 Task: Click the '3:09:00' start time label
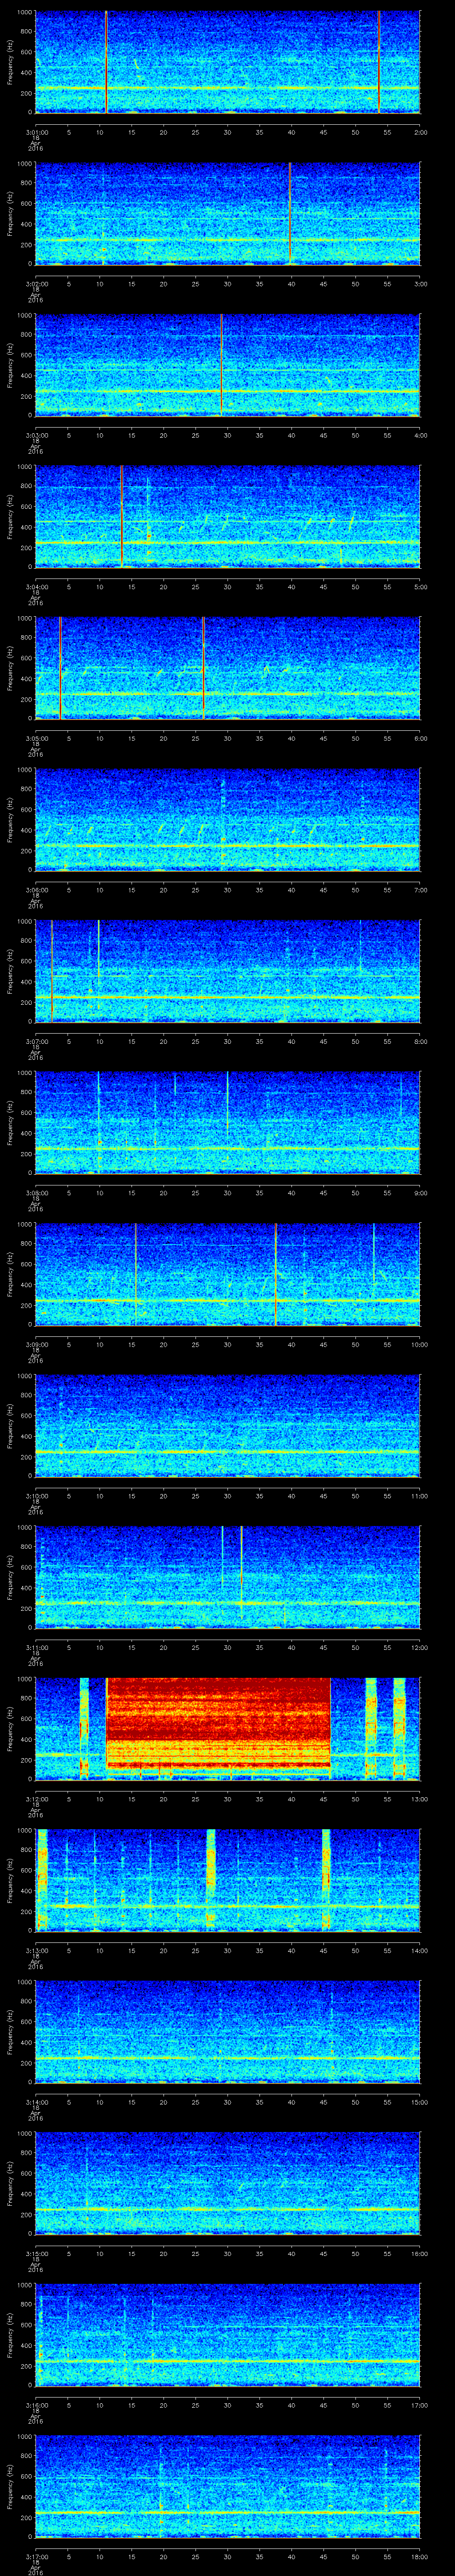pyautogui.click(x=36, y=1343)
